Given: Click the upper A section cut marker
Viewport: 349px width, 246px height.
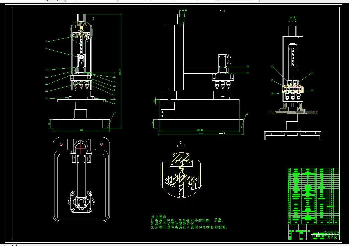Looking at the screenshot, I should 222,11.
